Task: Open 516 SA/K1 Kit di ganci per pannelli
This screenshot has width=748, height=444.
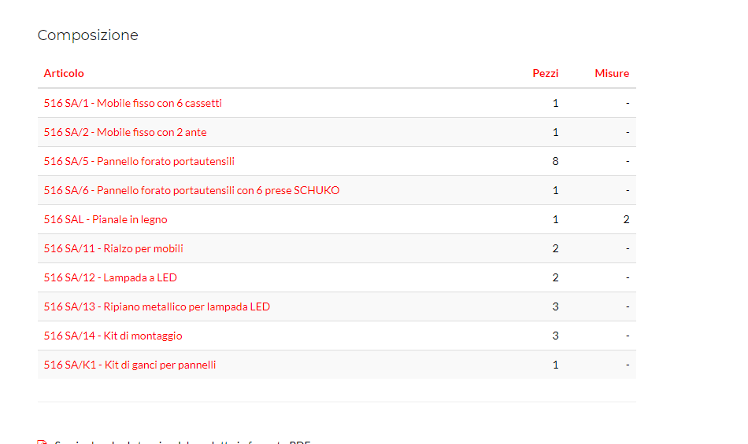Action: point(130,365)
